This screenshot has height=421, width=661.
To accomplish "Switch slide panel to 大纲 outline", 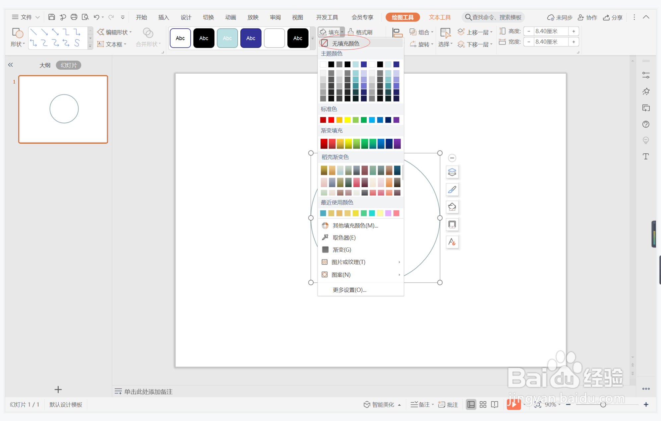I will coord(45,65).
